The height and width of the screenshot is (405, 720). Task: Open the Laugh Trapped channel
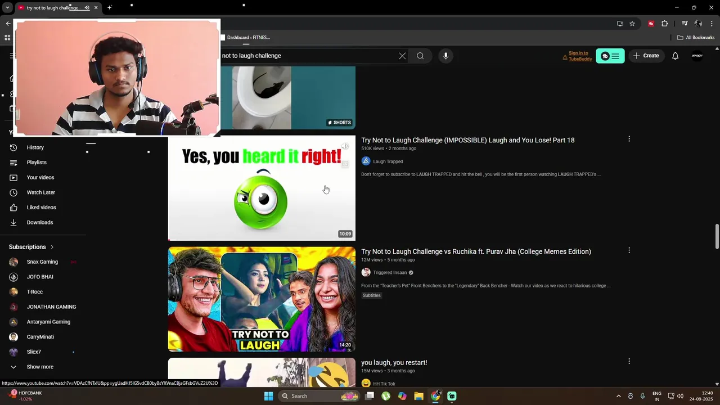[x=388, y=161]
